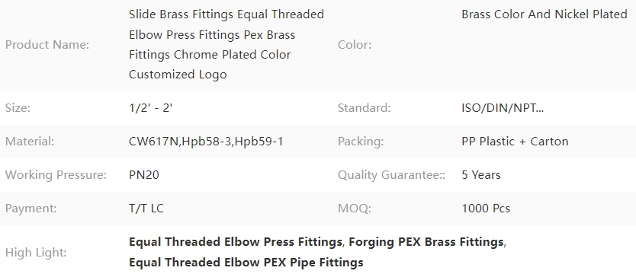Select Equal Threaded Elbow PEX Pipe Fittings
636x274 pixels.
pyautogui.click(x=246, y=263)
